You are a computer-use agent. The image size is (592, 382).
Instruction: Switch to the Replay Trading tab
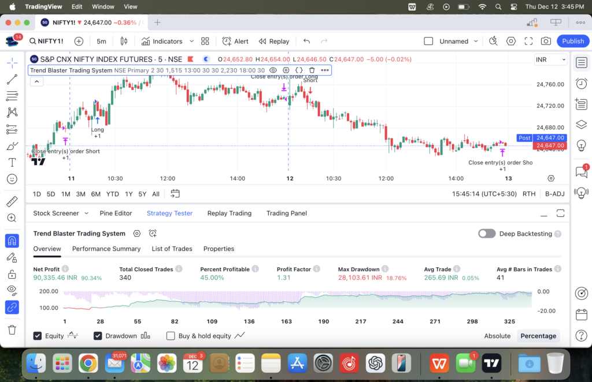click(229, 214)
